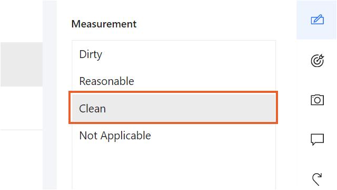The image size is (337, 190).
Task: Click the Measurement heading label
Action: tap(104, 24)
